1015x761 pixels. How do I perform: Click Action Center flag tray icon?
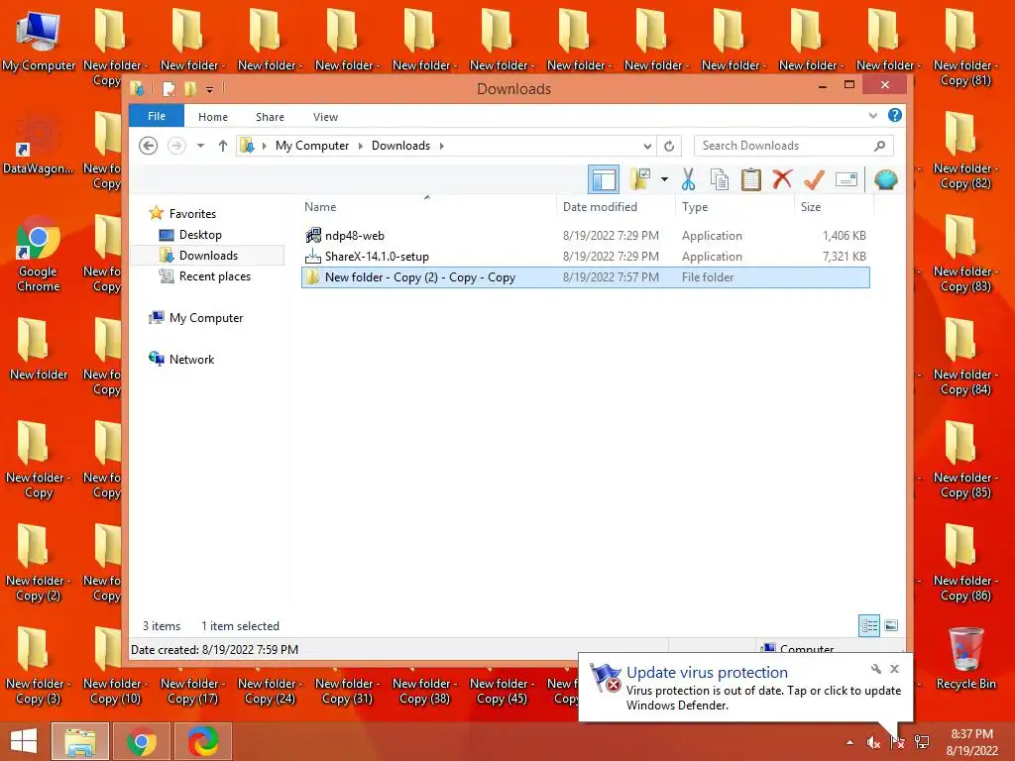(897, 742)
